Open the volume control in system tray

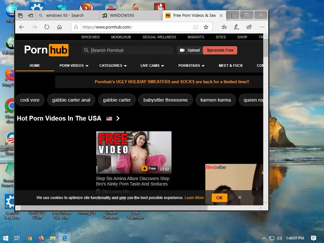[279, 238]
